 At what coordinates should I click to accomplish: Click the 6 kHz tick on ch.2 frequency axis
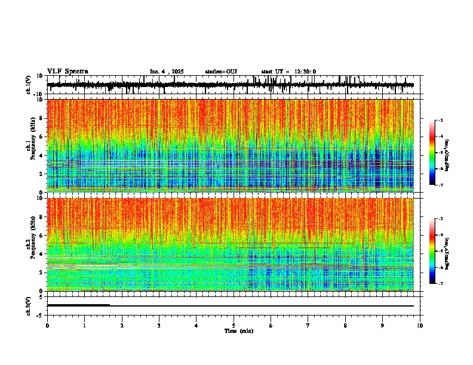[42, 236]
